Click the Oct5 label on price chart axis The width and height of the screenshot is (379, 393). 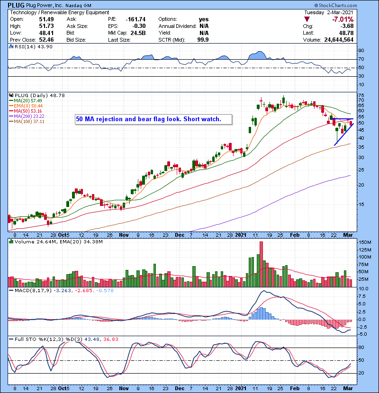[x=63, y=235]
